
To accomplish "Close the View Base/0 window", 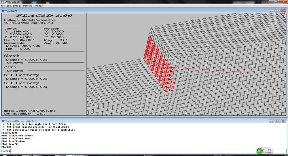I will click(x=283, y=11).
